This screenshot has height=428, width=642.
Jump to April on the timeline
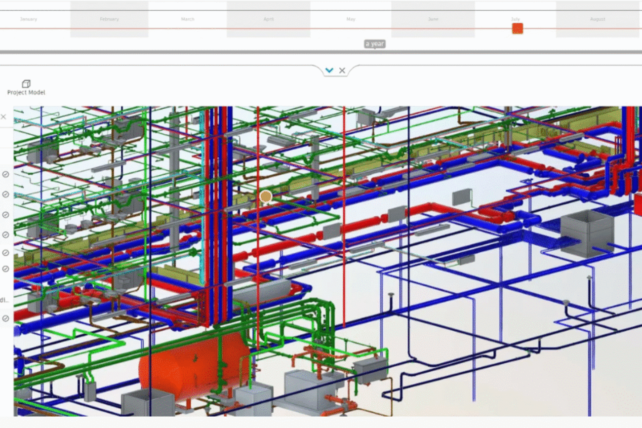point(268,19)
